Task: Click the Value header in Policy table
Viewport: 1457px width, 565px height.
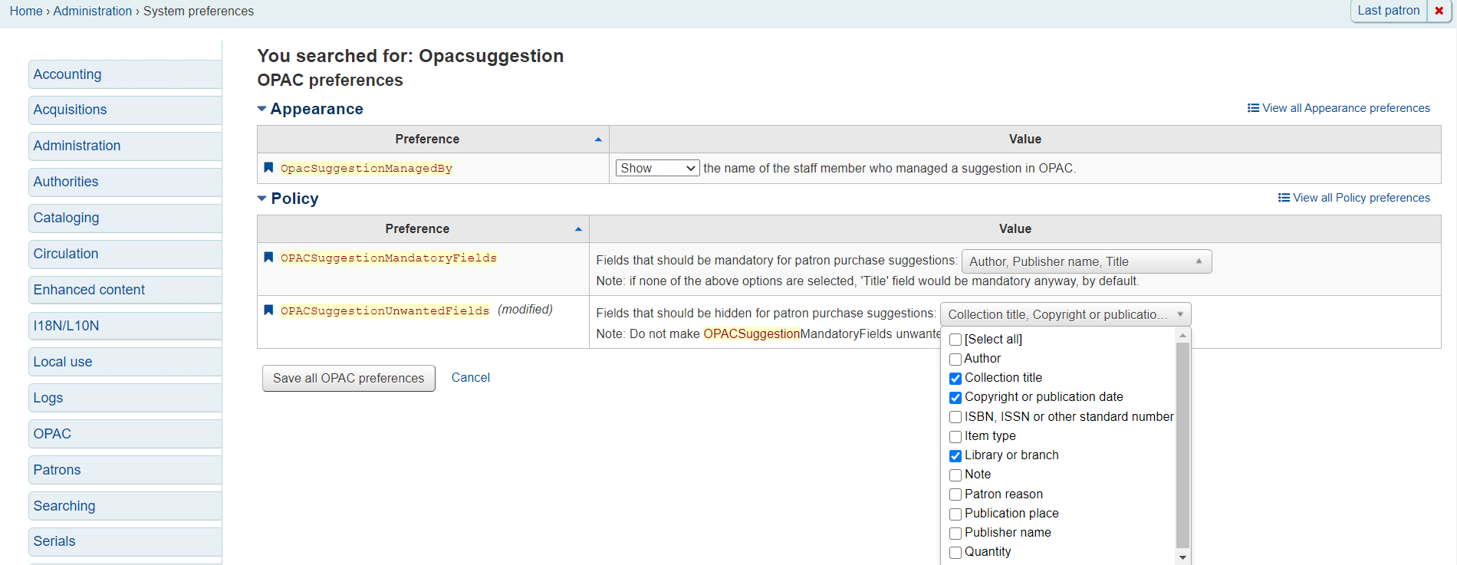Action: click(1015, 228)
